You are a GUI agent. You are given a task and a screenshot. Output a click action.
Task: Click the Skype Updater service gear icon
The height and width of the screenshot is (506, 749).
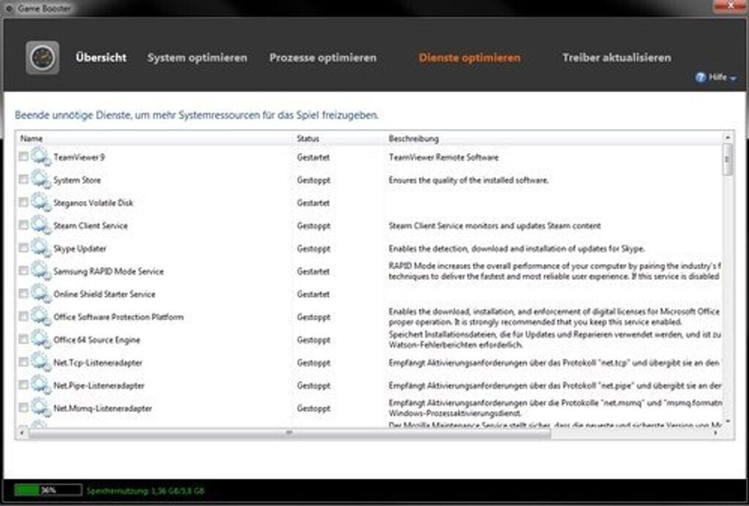tap(39, 249)
